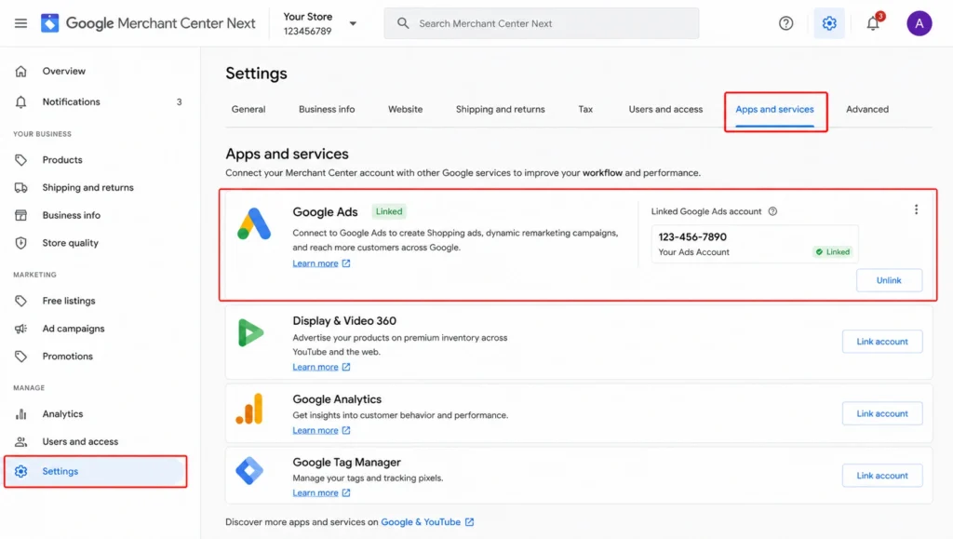Open Free listings in the sidebar

click(x=69, y=301)
